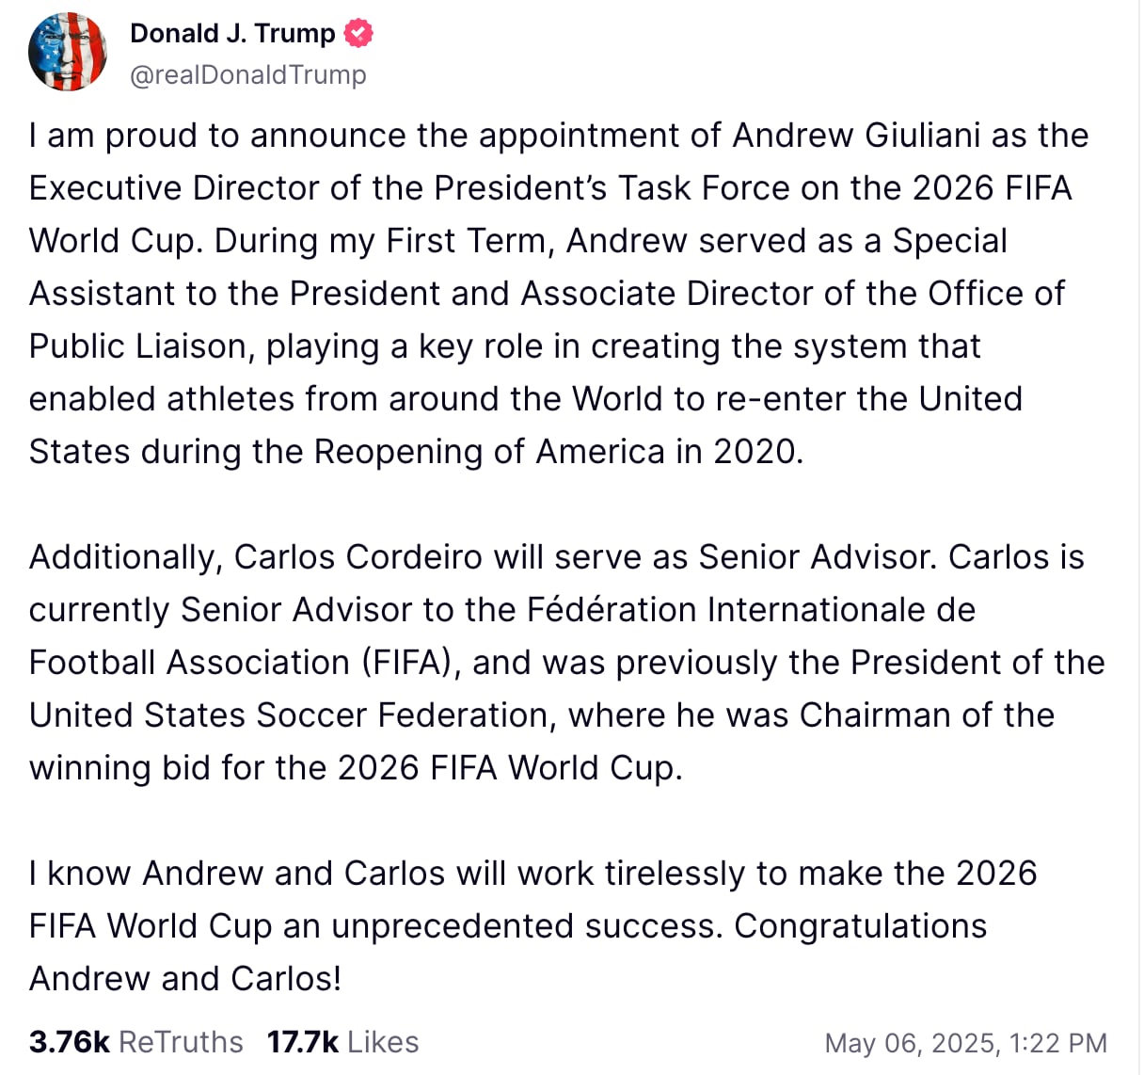
Task: Select the verified checkmark next to the name
Action: coord(359,33)
